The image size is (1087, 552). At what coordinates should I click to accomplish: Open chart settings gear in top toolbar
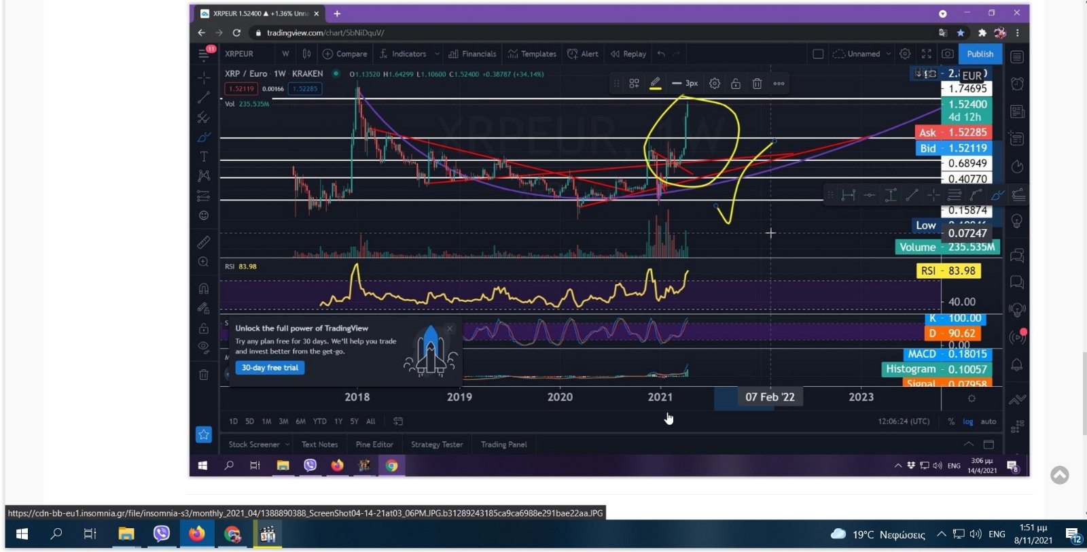tap(905, 54)
